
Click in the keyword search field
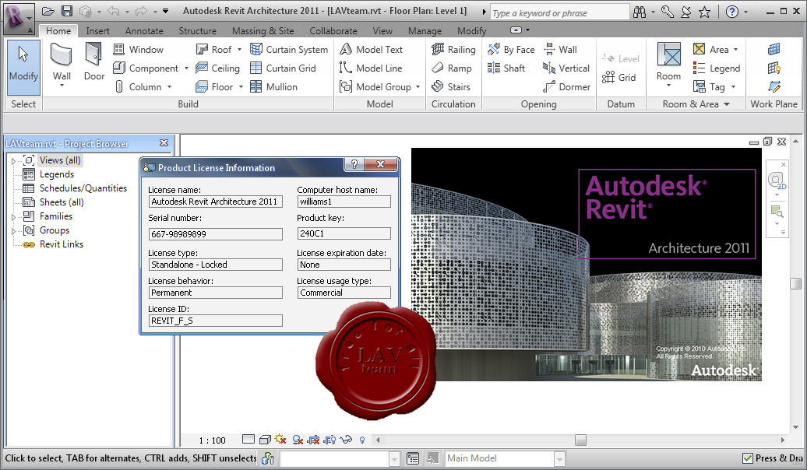(x=559, y=13)
